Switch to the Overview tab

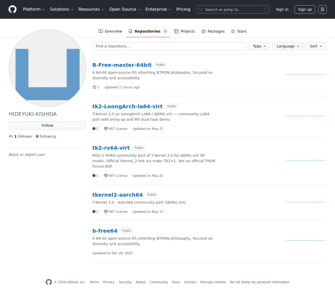pyautogui.click(x=110, y=31)
